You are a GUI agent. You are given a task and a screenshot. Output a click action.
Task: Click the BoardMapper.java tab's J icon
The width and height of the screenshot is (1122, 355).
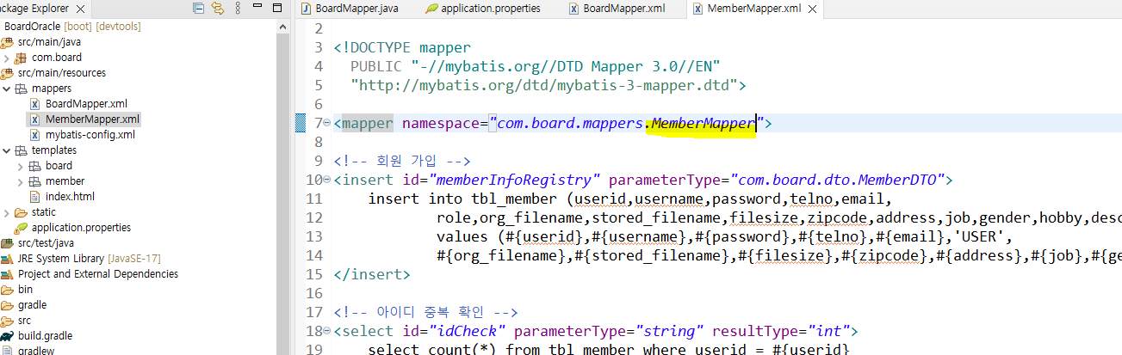click(306, 9)
